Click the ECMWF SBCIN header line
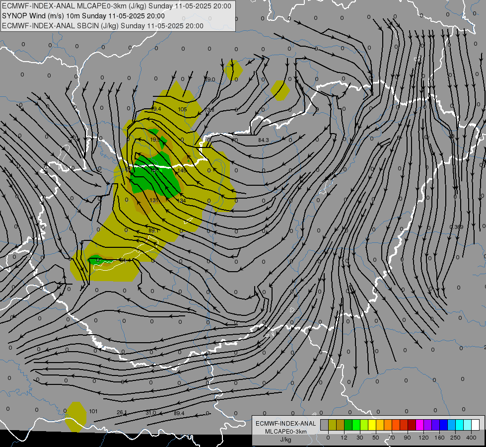486x447 pixels. coord(103,26)
